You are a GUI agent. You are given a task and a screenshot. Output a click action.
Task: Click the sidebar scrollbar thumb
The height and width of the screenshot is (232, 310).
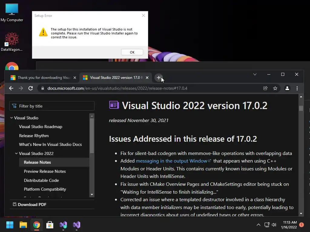click(x=92, y=136)
